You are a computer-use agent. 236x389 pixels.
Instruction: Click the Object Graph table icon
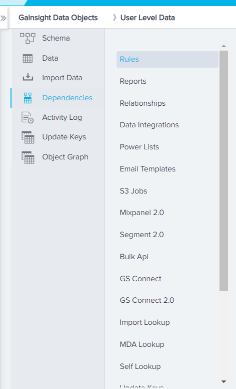[27, 157]
